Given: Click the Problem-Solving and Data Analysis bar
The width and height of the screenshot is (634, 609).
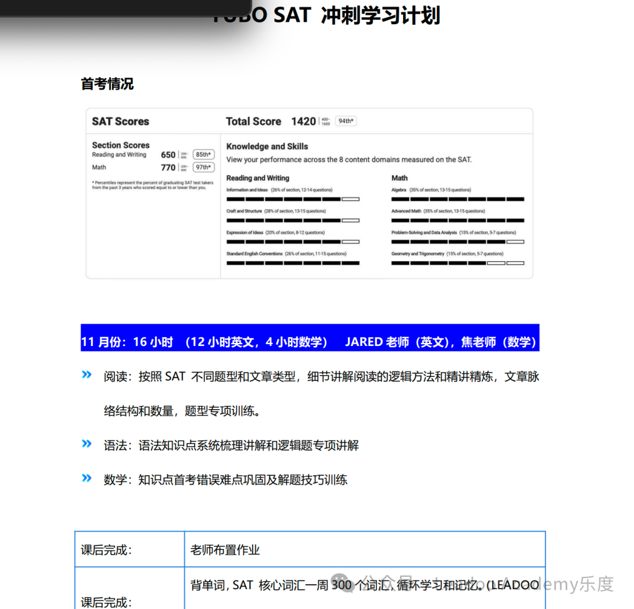Looking at the screenshot, I should pos(458,241).
